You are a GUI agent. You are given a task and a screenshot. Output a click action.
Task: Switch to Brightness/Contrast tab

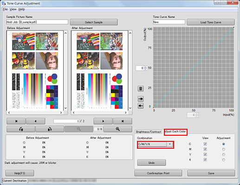tap(149, 132)
